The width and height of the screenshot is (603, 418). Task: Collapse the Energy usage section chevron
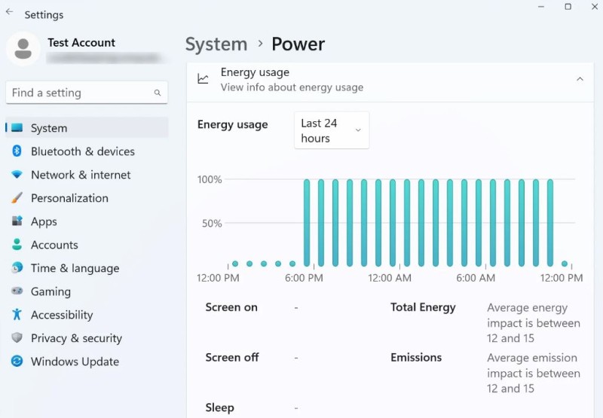[580, 79]
